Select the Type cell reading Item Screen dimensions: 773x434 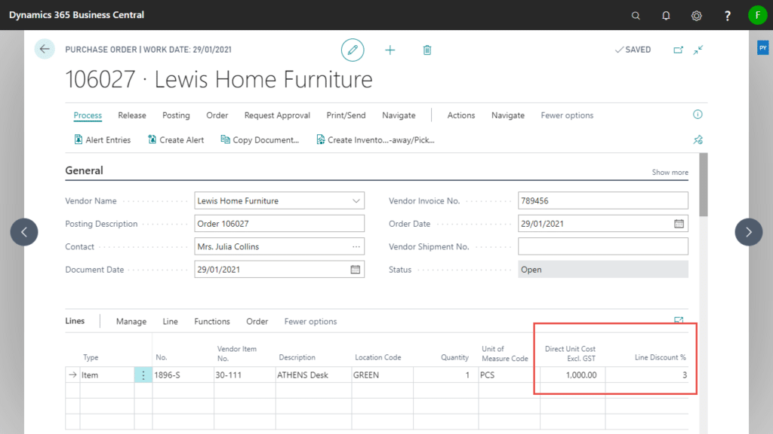(107, 375)
